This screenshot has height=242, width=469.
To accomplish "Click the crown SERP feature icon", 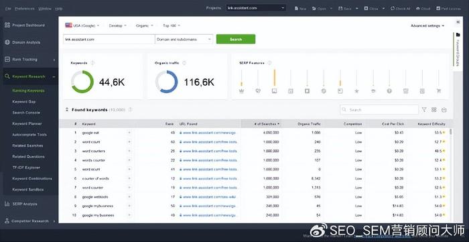I will pos(241,91).
